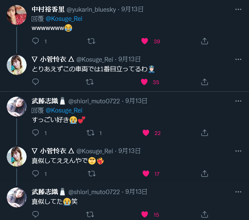Reply to the すっごい好き tweet
Viewport: 249px width, 220px height.
(x=35, y=133)
